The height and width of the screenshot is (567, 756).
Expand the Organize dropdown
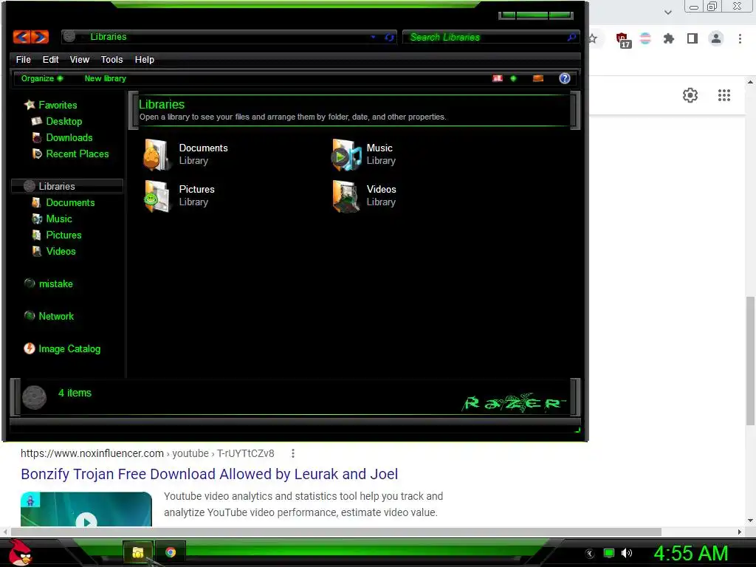42,78
